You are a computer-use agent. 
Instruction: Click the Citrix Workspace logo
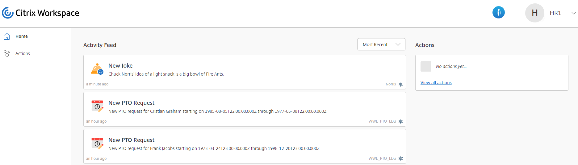pyautogui.click(x=40, y=13)
